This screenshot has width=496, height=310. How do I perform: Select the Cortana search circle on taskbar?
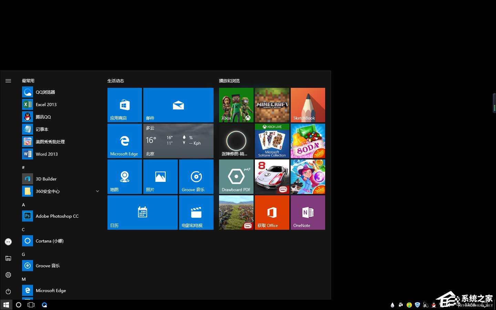19,305
